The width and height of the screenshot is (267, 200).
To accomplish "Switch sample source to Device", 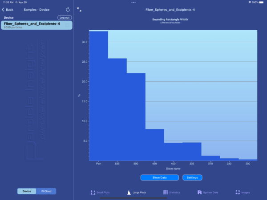I will (27, 191).
